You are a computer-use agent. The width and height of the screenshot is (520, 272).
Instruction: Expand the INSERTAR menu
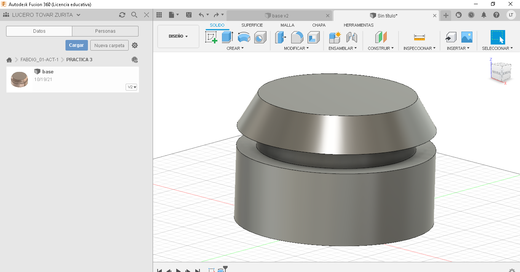click(x=458, y=48)
